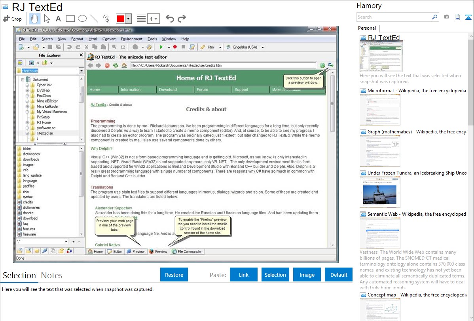The width and height of the screenshot is (474, 321).
Task: Undo the last annotation
Action: [170, 19]
